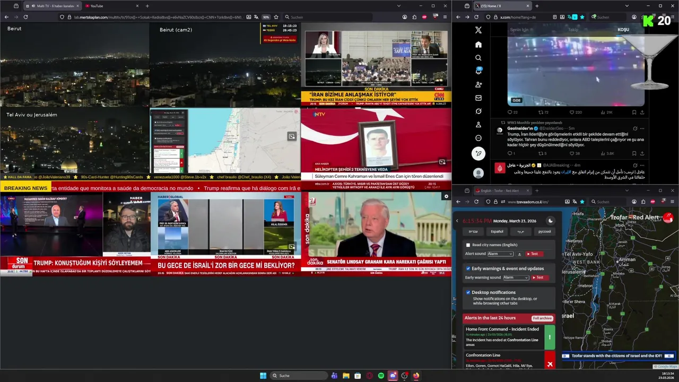Screen dimensions: 679x382
Task: Switch Tzofar language to Español
Action: (497, 231)
